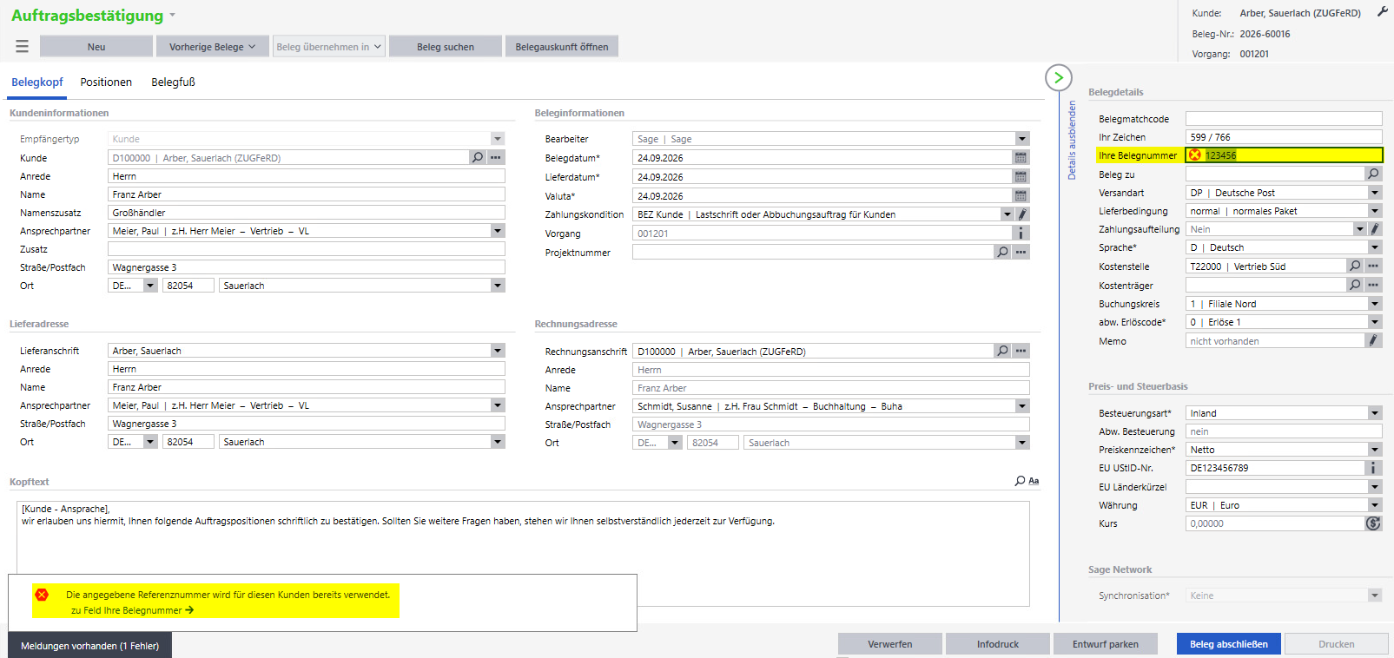Viewport: 1394px width, 658px height.
Task: Switch to Belegkopf tab
Action: (x=37, y=82)
